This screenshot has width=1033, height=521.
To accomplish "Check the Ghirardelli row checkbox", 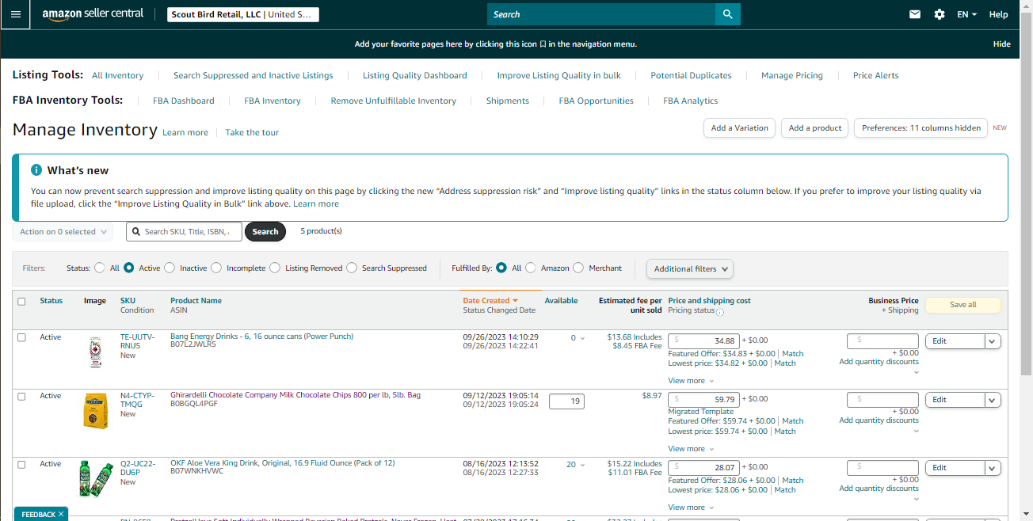I will [21, 396].
